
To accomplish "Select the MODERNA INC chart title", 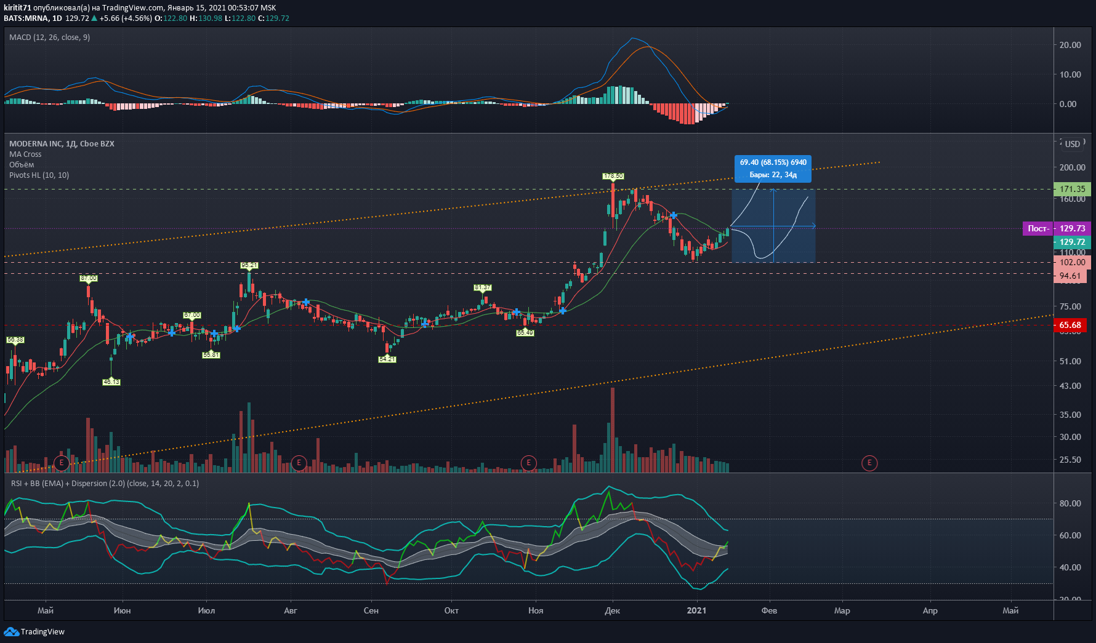I will pyautogui.click(x=62, y=143).
